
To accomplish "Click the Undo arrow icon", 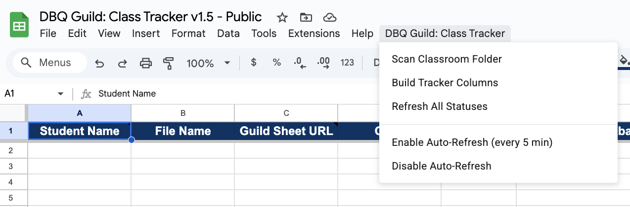I will click(99, 63).
